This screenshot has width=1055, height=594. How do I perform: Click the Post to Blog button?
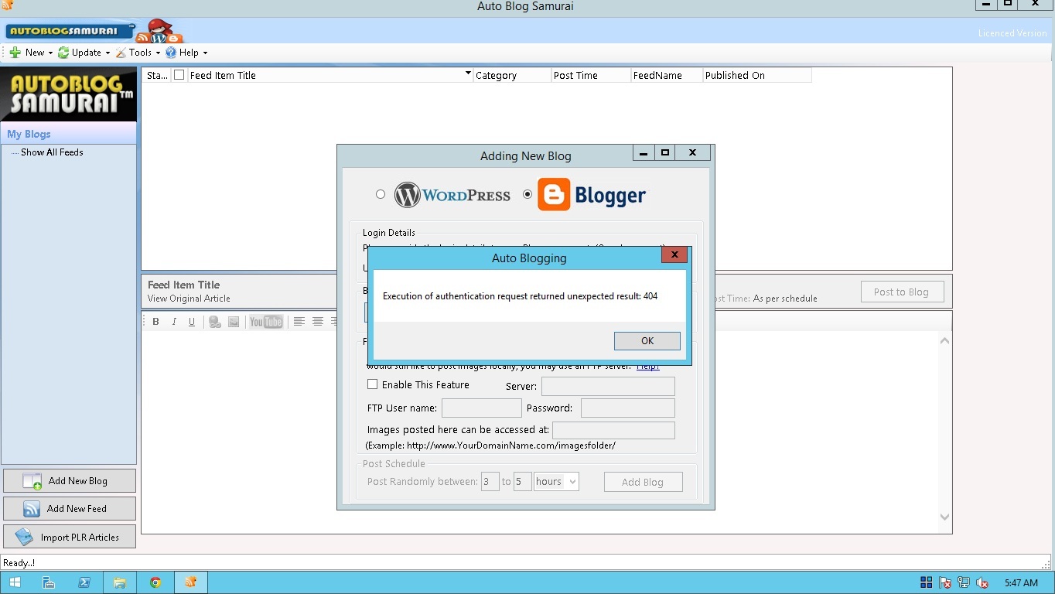(901, 292)
